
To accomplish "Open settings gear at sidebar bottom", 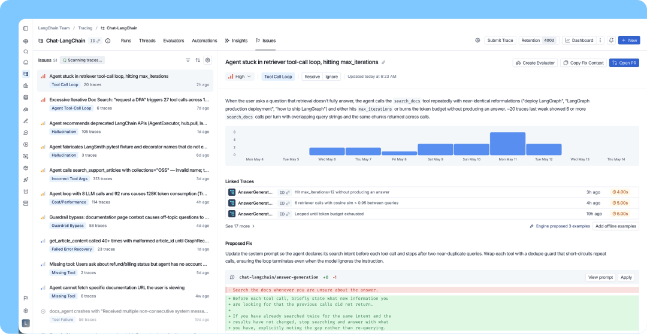I will 26,311.
